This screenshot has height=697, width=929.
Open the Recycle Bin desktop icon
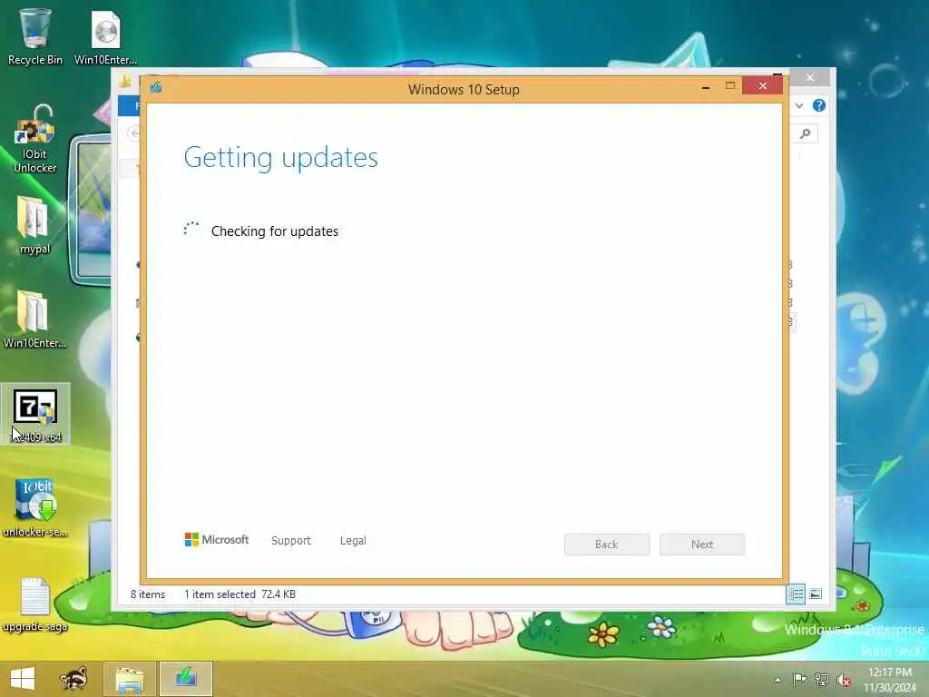[x=34, y=35]
